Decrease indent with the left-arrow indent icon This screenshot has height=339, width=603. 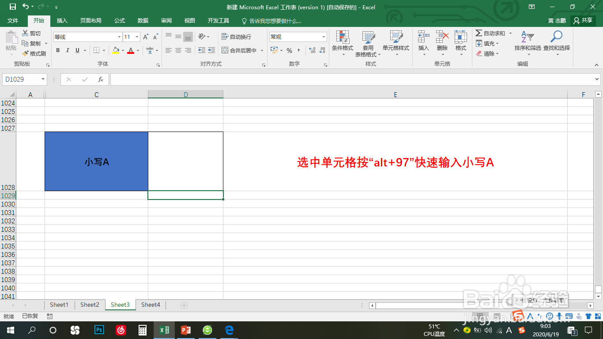click(x=202, y=50)
